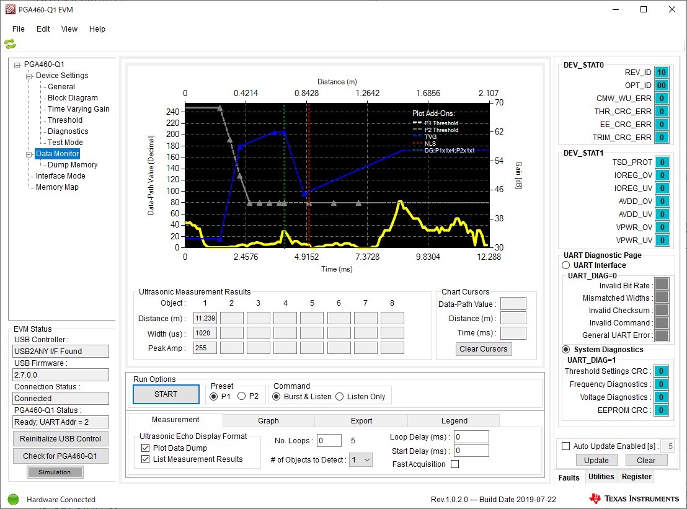Click the TSD_PROT status indicator

pos(662,162)
